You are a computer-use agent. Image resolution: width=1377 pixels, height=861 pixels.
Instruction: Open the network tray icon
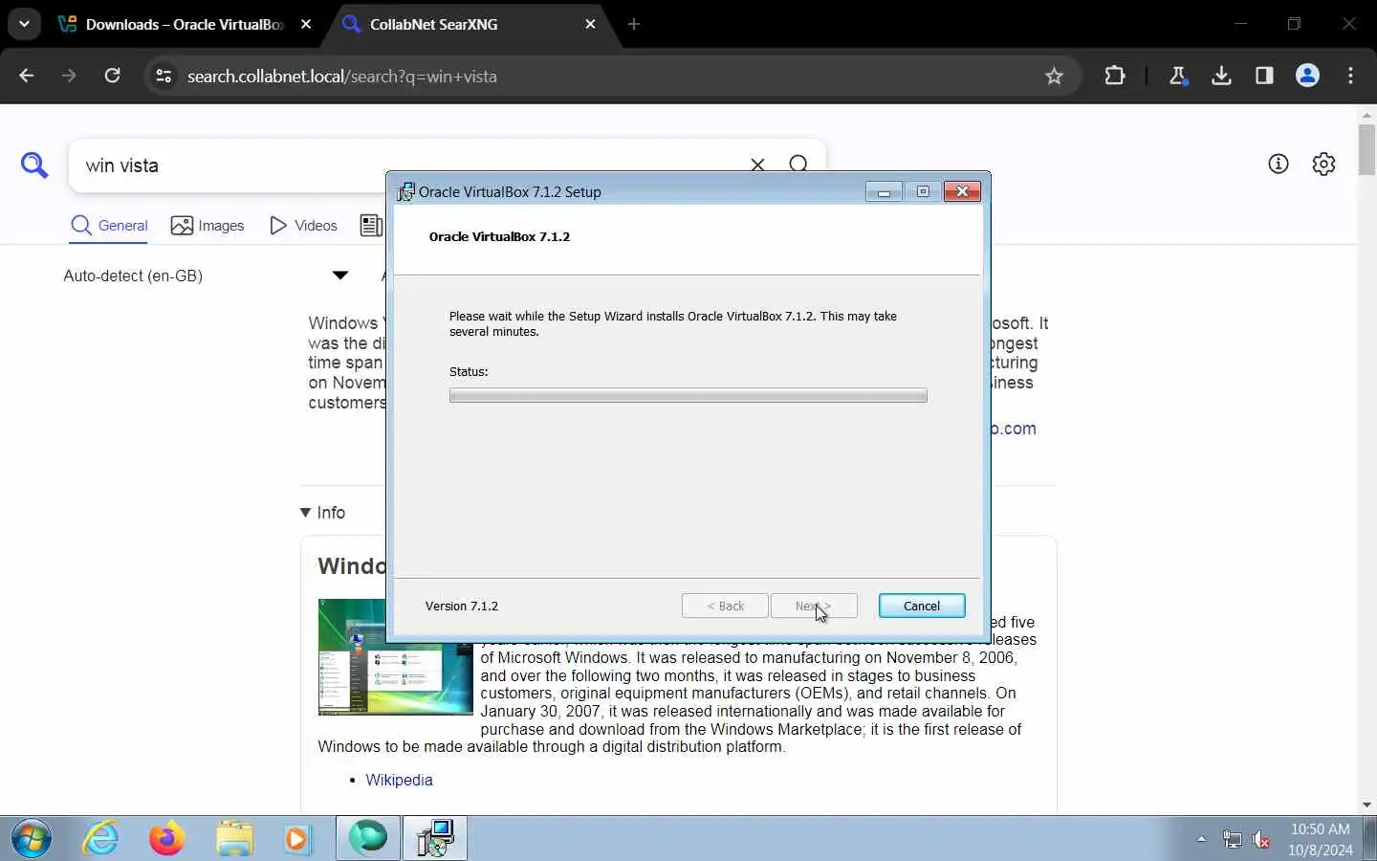(x=1233, y=840)
